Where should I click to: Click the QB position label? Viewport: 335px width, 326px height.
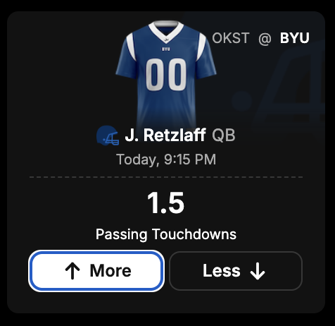pyautogui.click(x=223, y=135)
